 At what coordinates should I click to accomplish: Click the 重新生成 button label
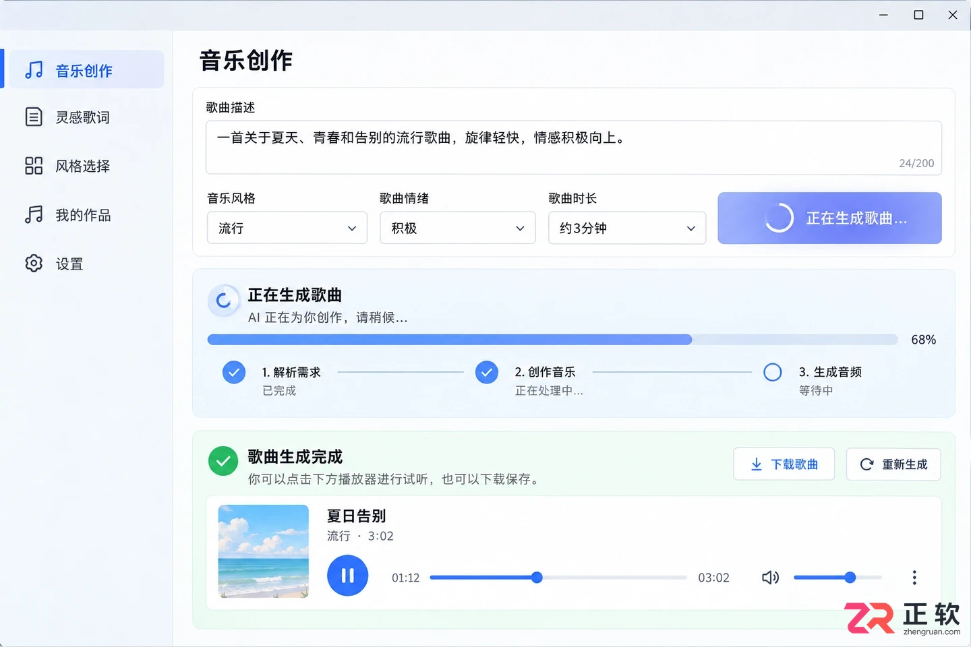905,464
